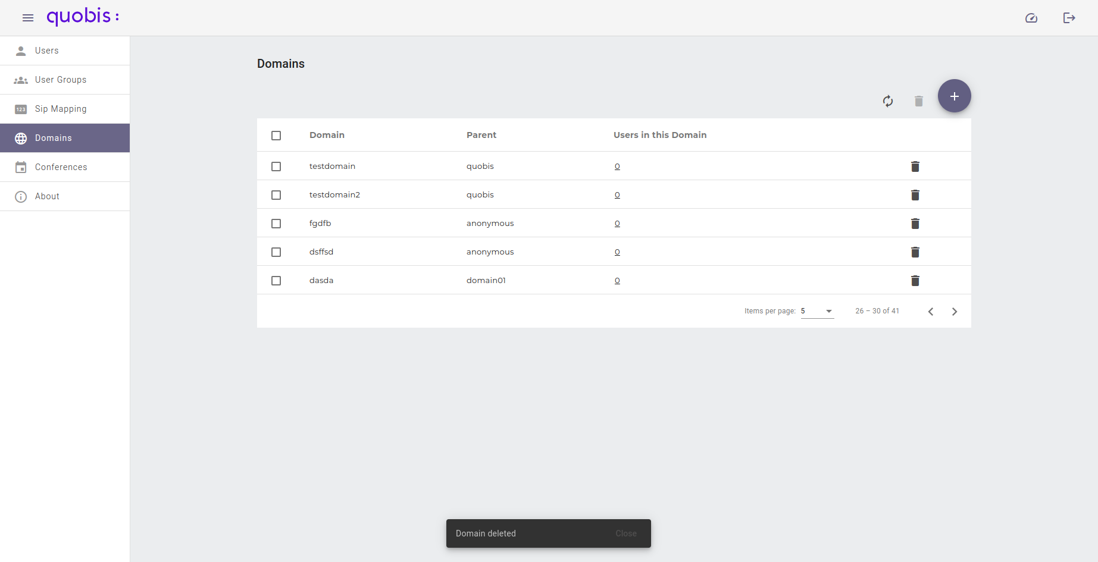Click the Conferences calendar icon
The width and height of the screenshot is (1098, 562).
click(x=21, y=167)
